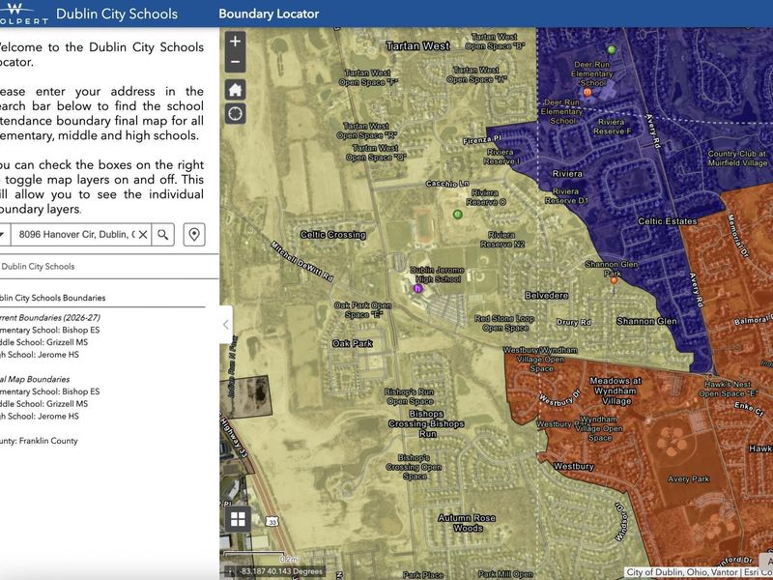The width and height of the screenshot is (773, 580).
Task: Return to the default map home view
Action: [235, 90]
